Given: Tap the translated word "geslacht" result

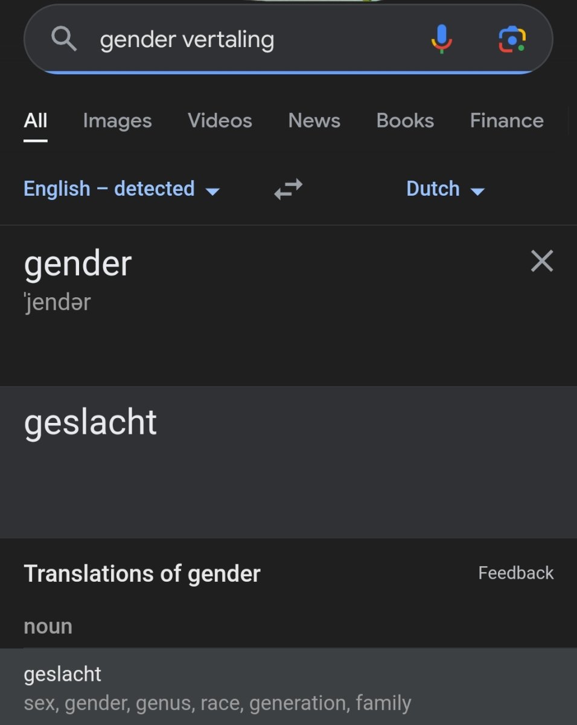Looking at the screenshot, I should (91, 422).
